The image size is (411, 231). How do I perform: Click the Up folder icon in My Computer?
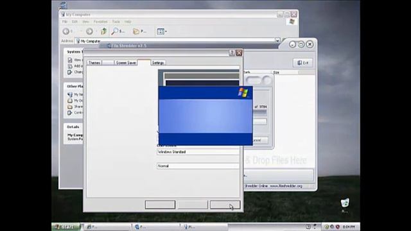[104, 31]
